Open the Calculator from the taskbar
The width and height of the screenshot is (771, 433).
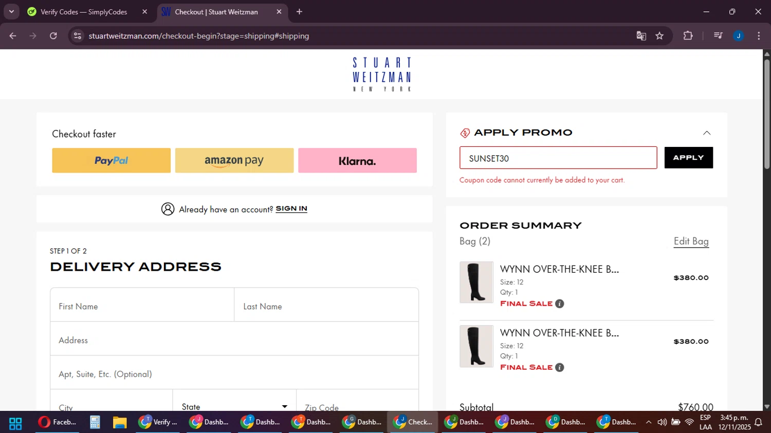coord(95,422)
